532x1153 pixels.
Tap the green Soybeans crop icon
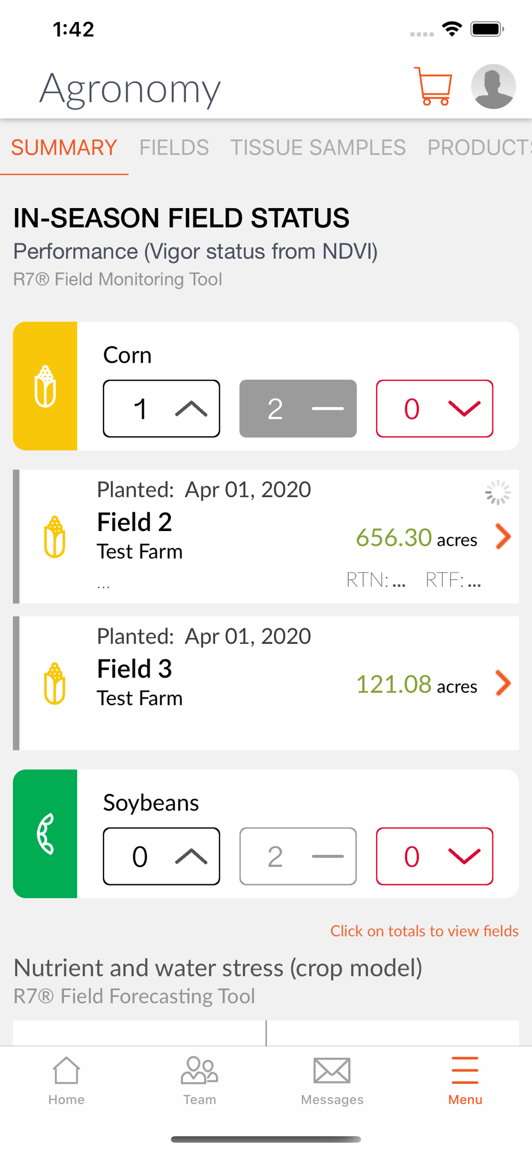pos(45,834)
